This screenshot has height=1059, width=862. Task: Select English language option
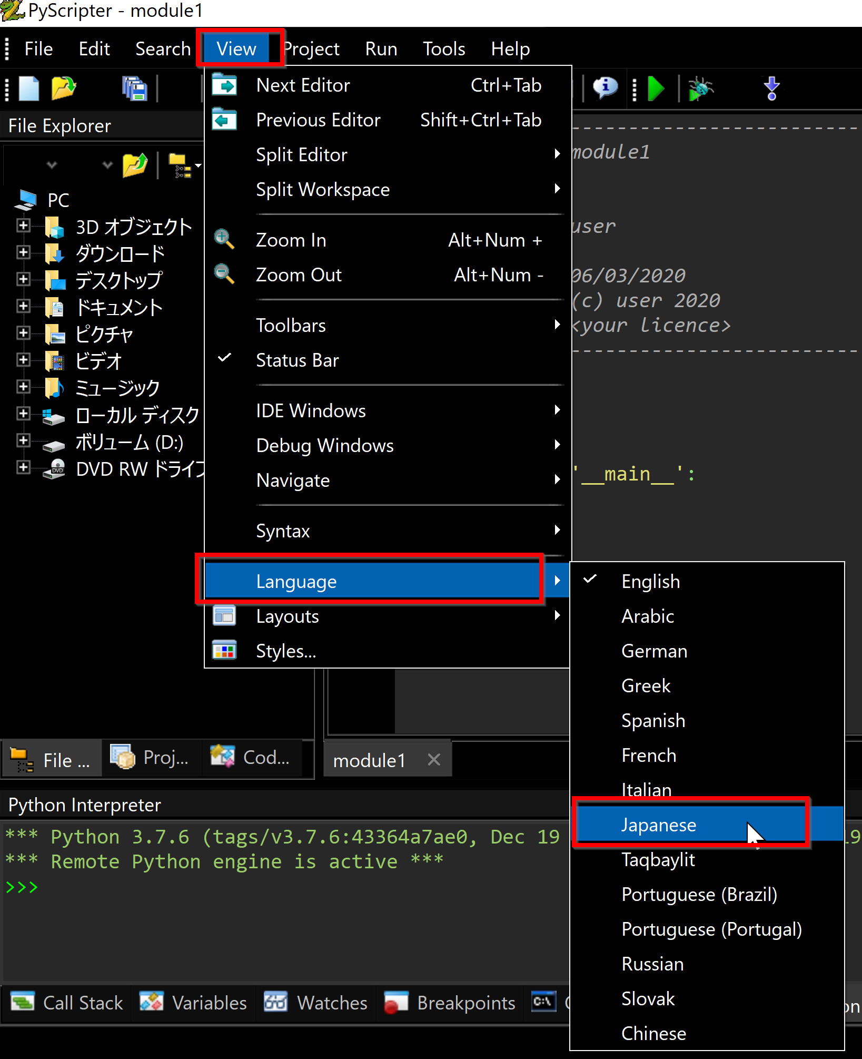coord(707,581)
